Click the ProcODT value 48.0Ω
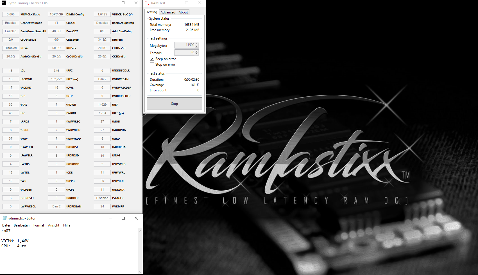The image size is (478, 275). pos(56,31)
